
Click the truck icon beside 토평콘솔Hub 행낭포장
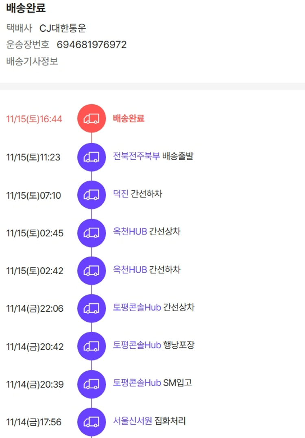click(91, 346)
